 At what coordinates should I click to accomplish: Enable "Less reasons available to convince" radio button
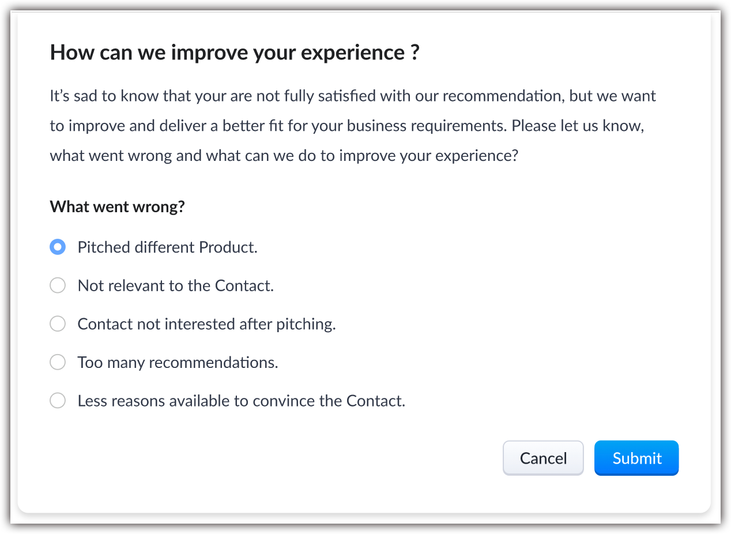58,401
